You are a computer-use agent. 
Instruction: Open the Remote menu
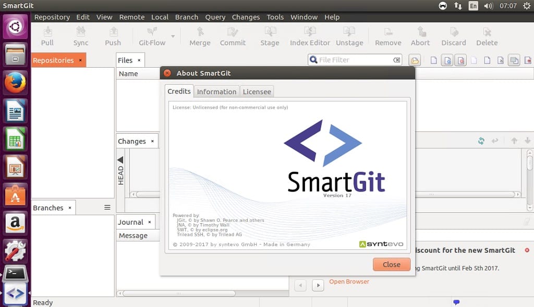point(132,17)
